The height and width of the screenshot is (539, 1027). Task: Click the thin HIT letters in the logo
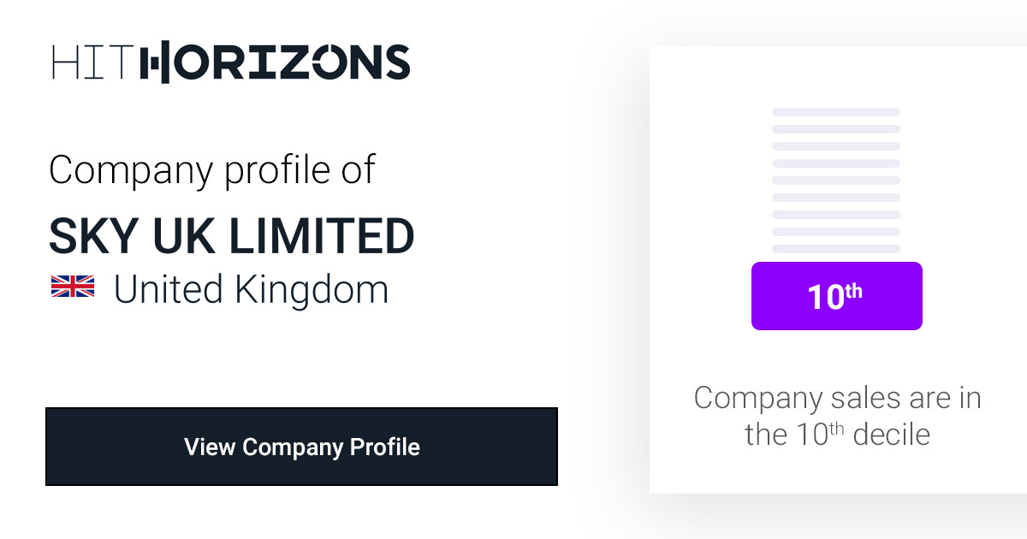tap(92, 62)
